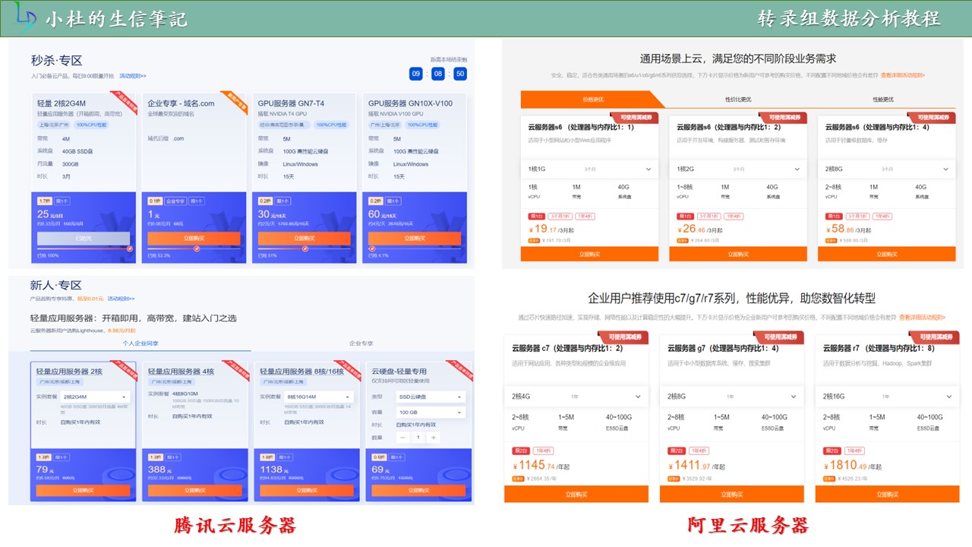Click 立即购买 on 云服务器 g7 card
Screen dimensions: 972x547
[732, 494]
